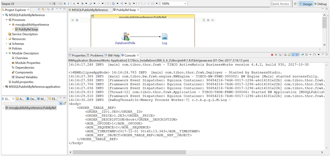Switch to the Debug perspective
This screenshot has height=156, width=330.
[320, 4]
